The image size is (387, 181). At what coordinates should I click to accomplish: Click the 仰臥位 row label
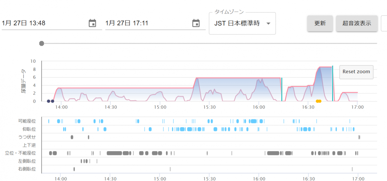coord(29,129)
